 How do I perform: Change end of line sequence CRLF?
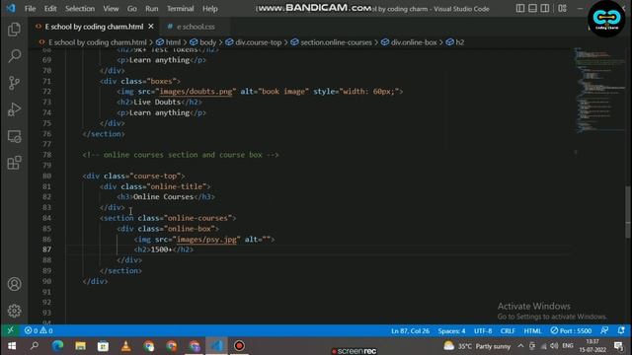coord(508,331)
